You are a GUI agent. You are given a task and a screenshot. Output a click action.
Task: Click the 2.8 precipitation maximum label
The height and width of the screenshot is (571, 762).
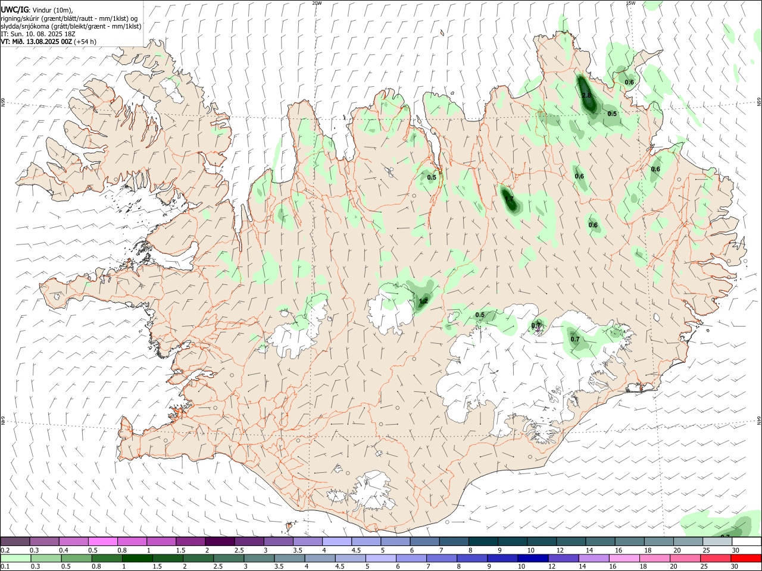click(586, 96)
